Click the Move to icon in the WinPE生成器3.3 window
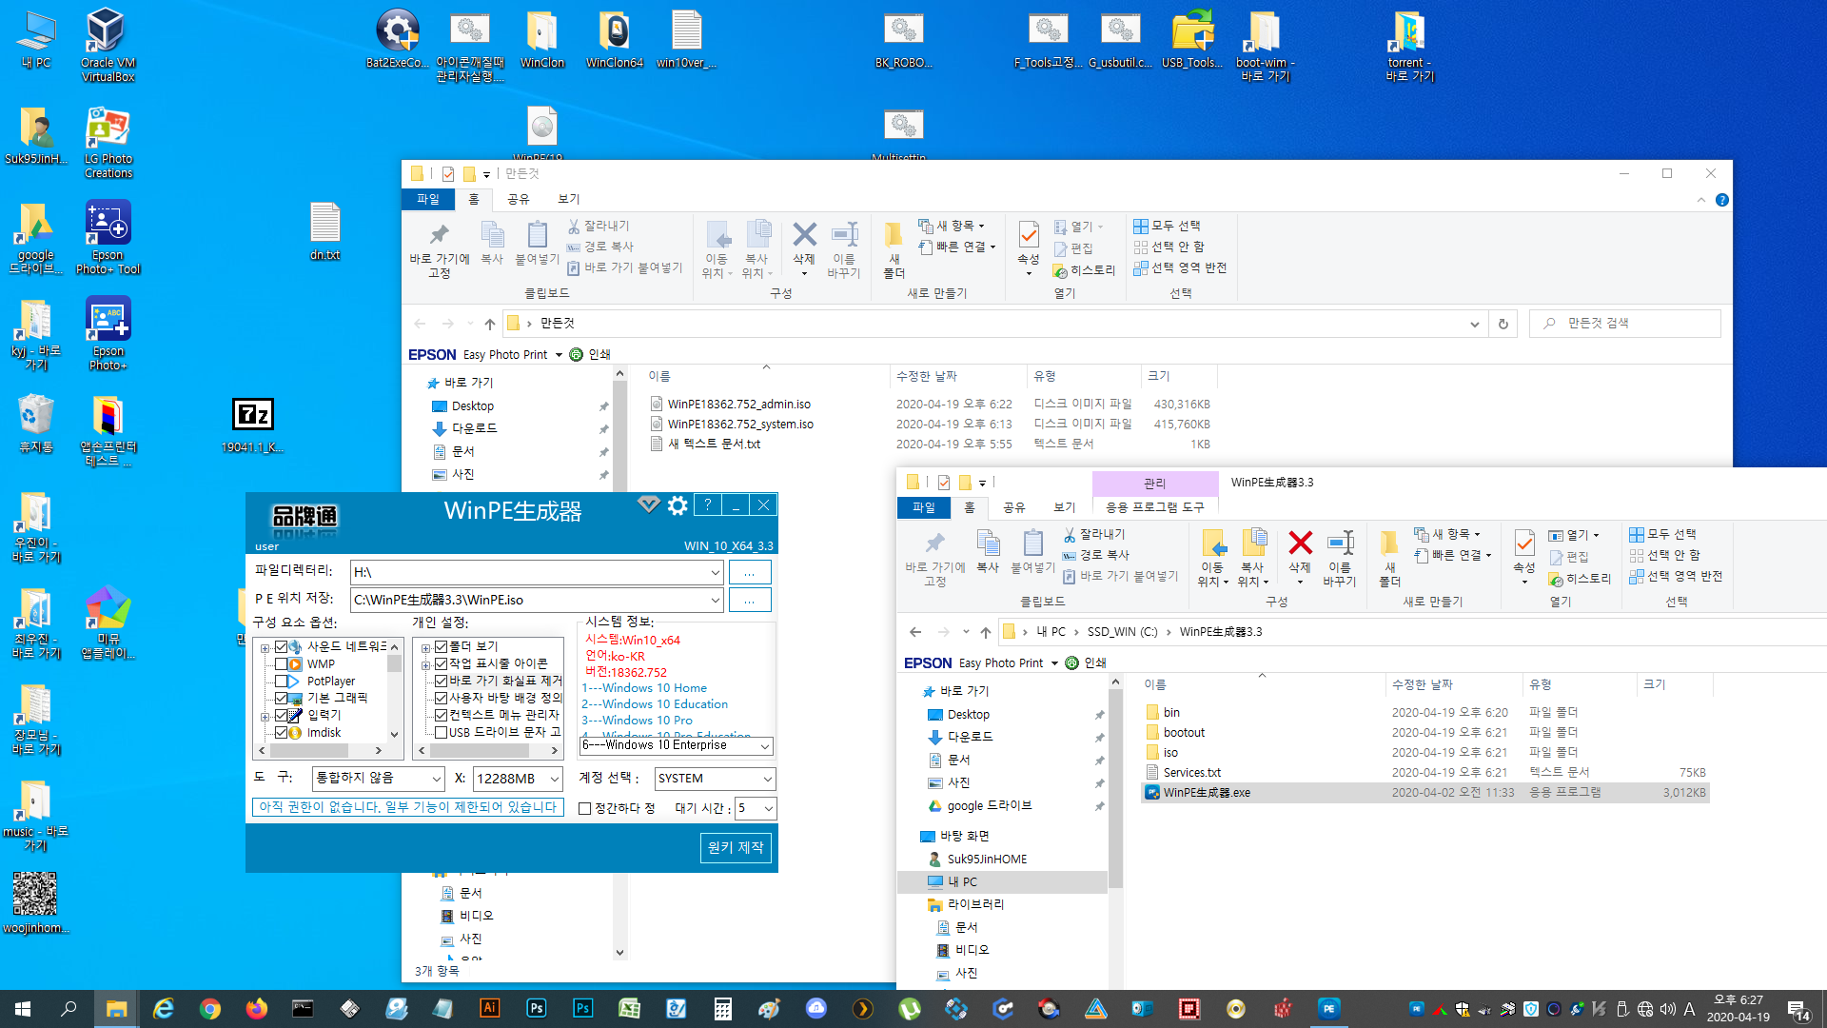This screenshot has width=1827, height=1028. pyautogui.click(x=1213, y=544)
